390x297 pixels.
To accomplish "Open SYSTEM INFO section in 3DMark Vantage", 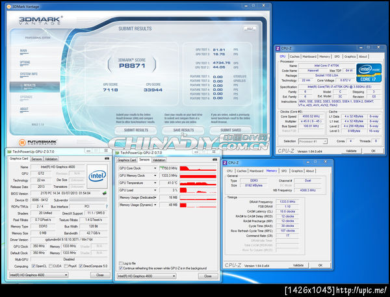I will coord(29,74).
